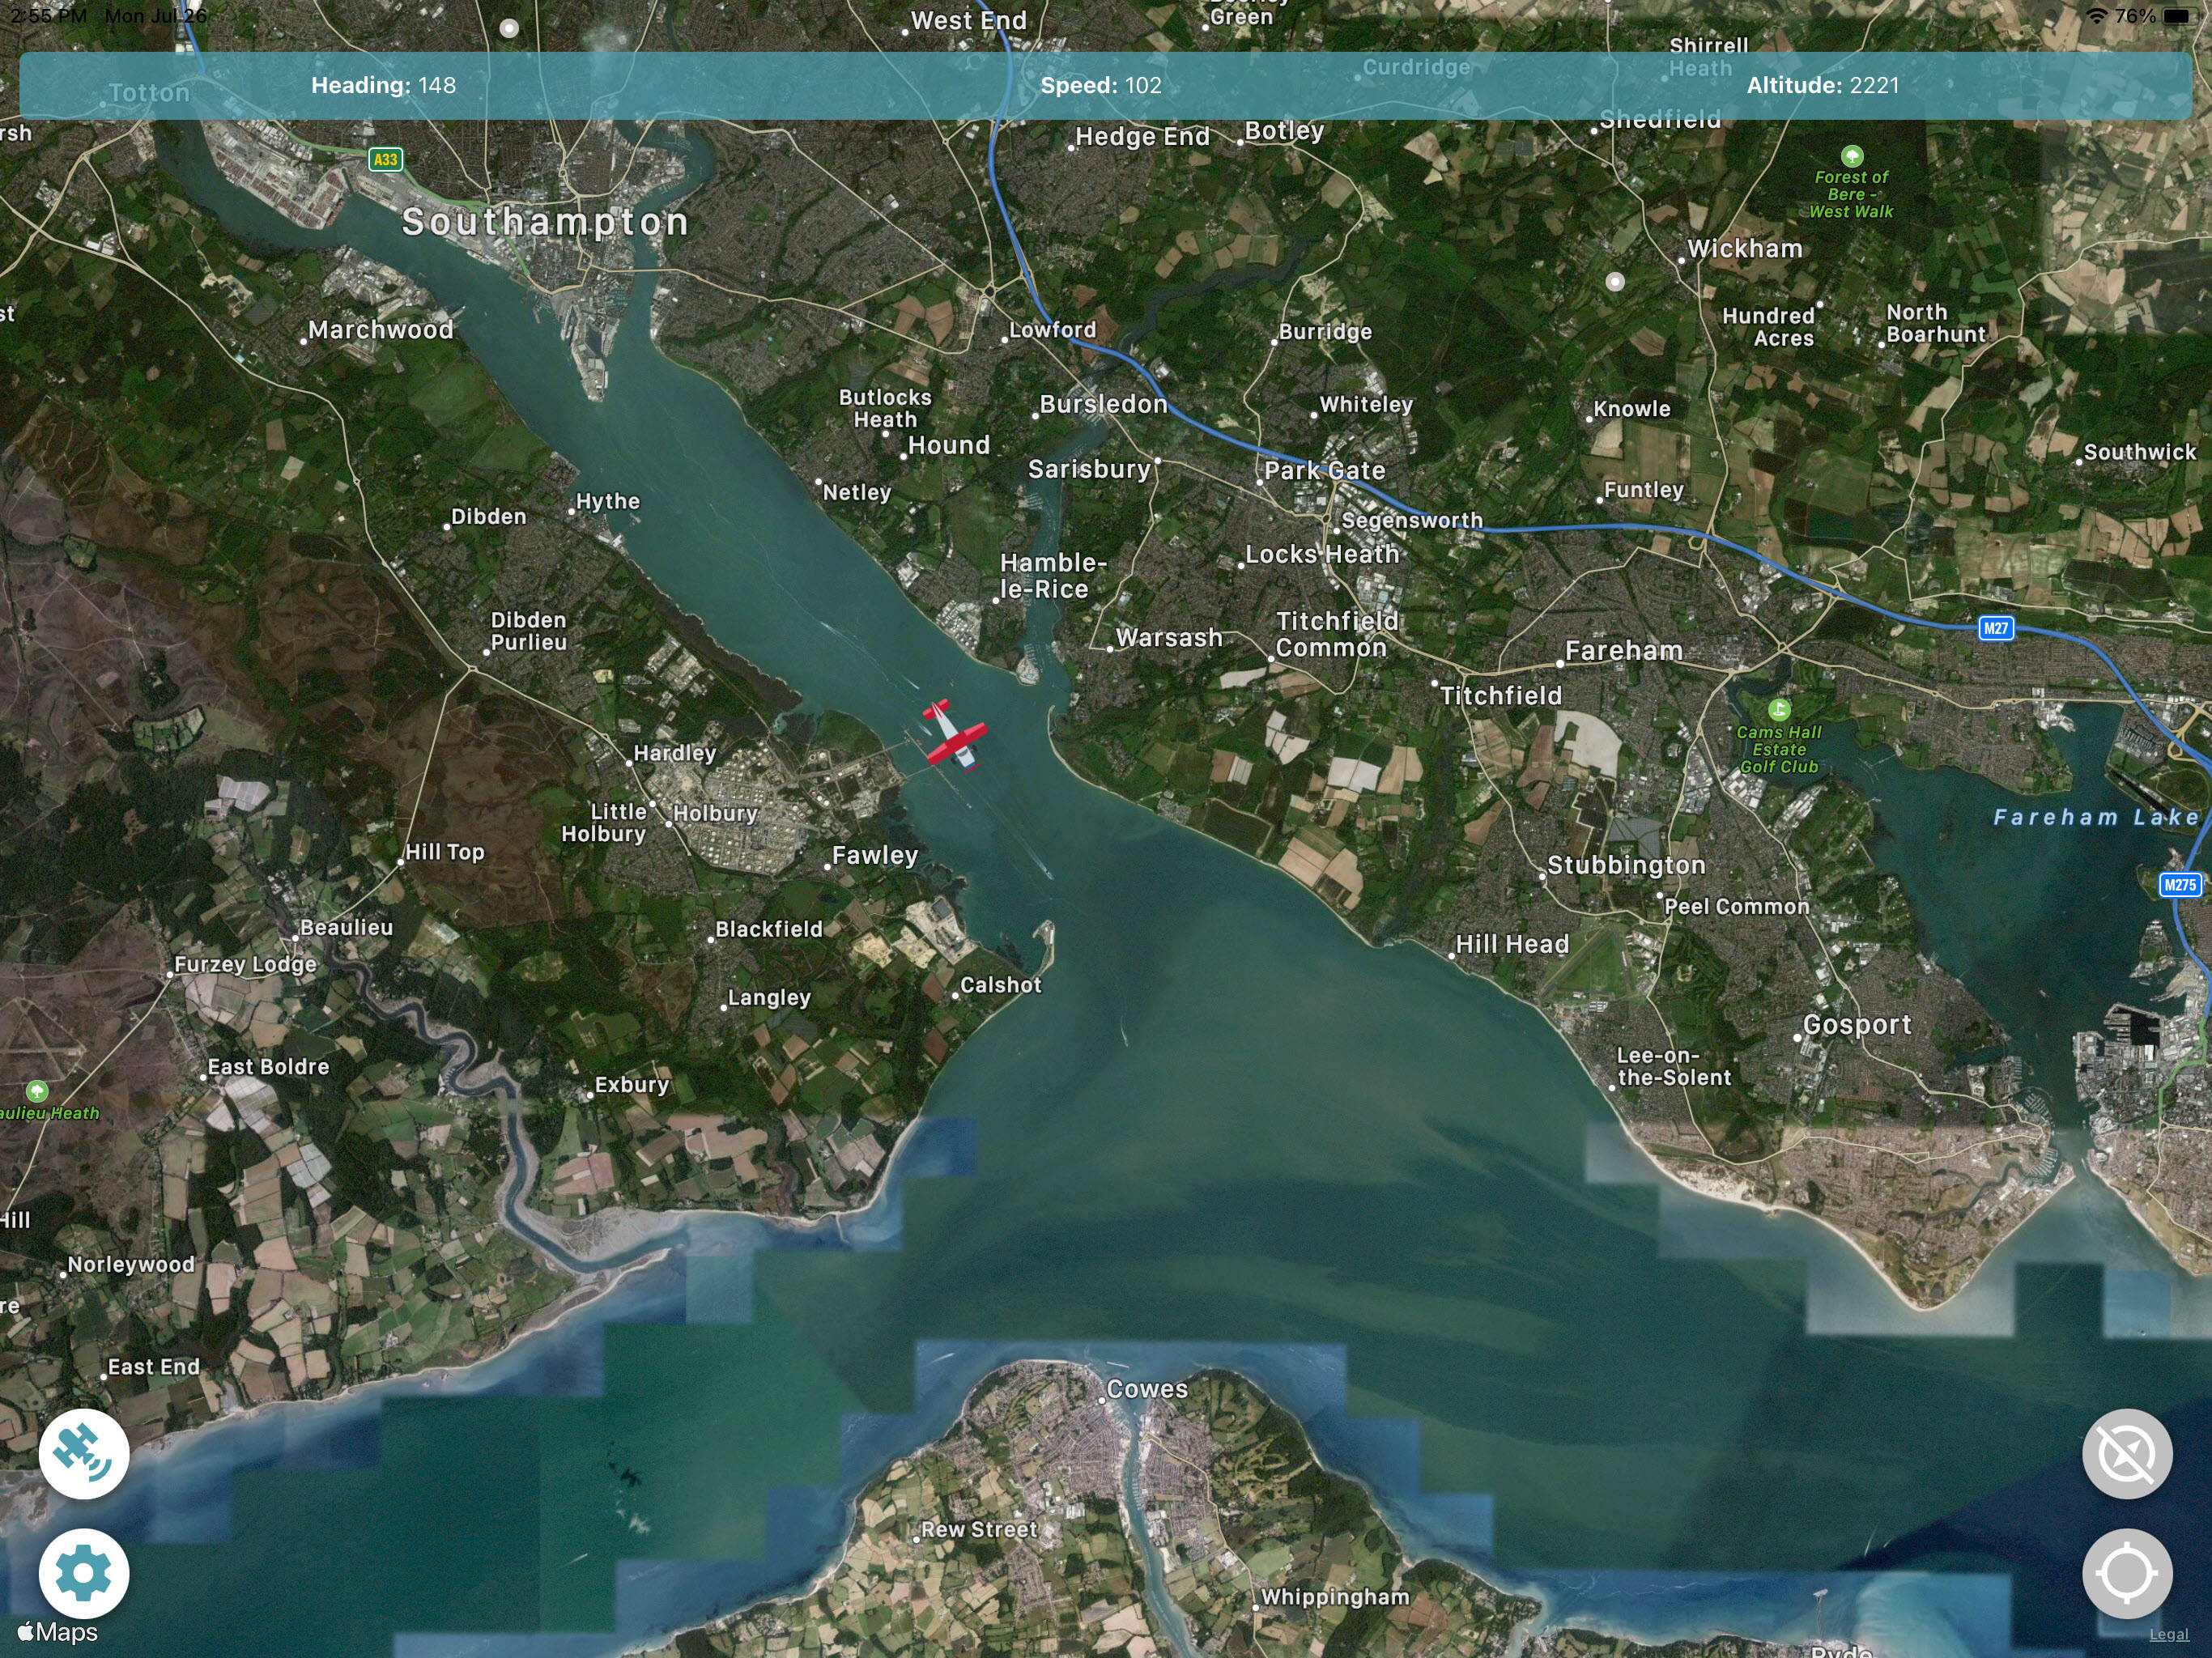Tap the Heading: 148 readout
Screen dimensions: 2212x1658
coord(383,85)
